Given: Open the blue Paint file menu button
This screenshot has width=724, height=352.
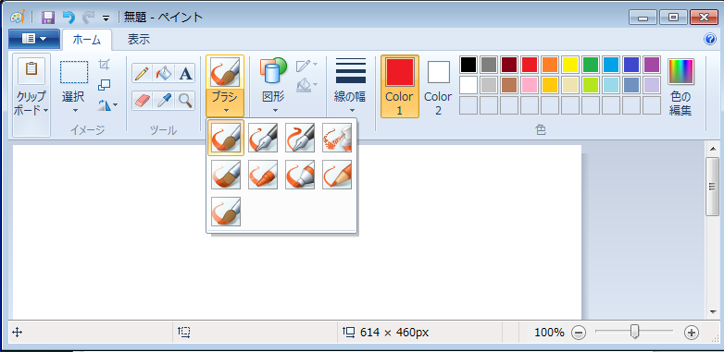Looking at the screenshot, I should (x=34, y=39).
